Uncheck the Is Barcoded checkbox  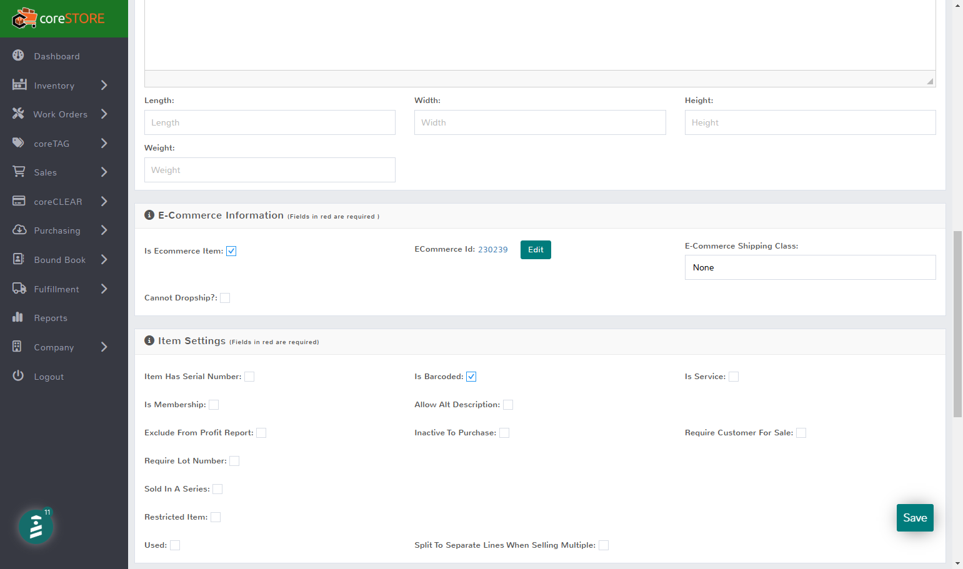pos(471,377)
